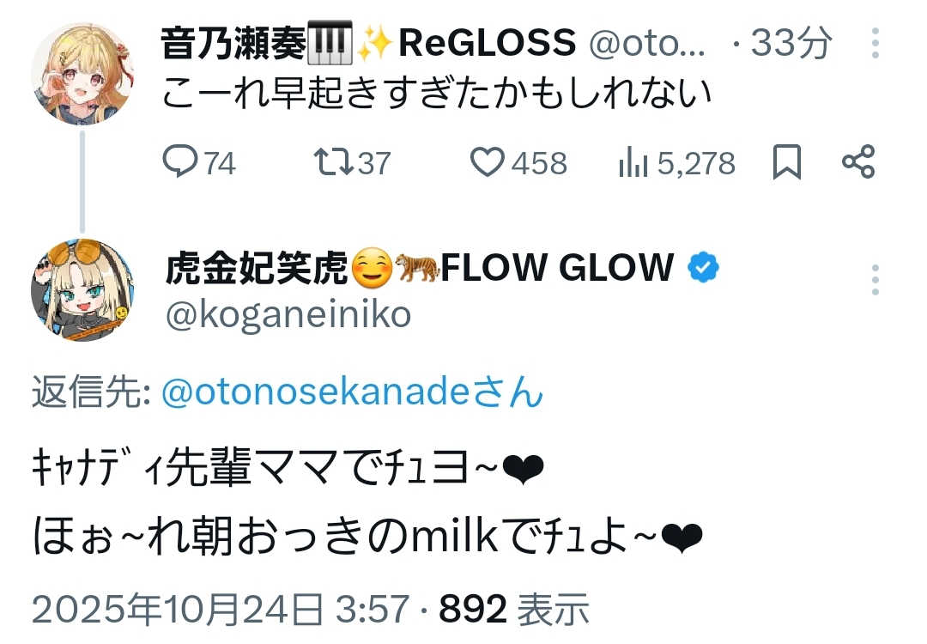Click the reply speech bubble icon

(181, 161)
